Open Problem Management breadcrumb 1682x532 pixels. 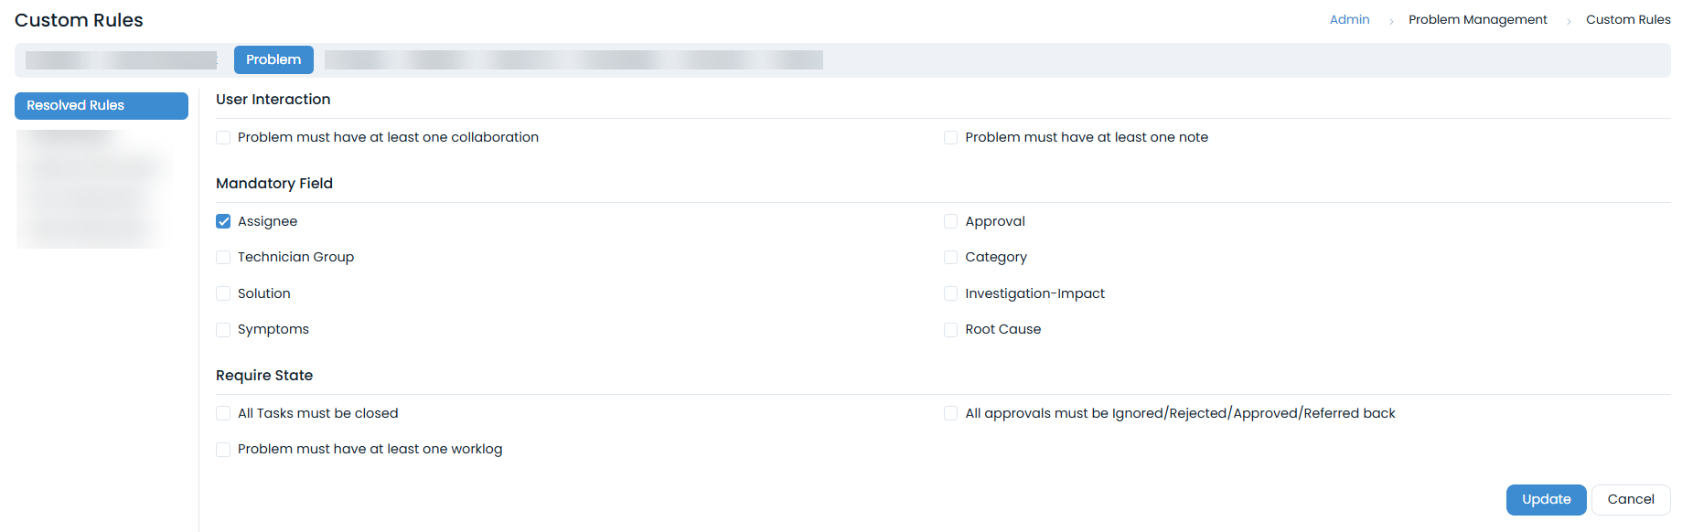click(x=1477, y=20)
